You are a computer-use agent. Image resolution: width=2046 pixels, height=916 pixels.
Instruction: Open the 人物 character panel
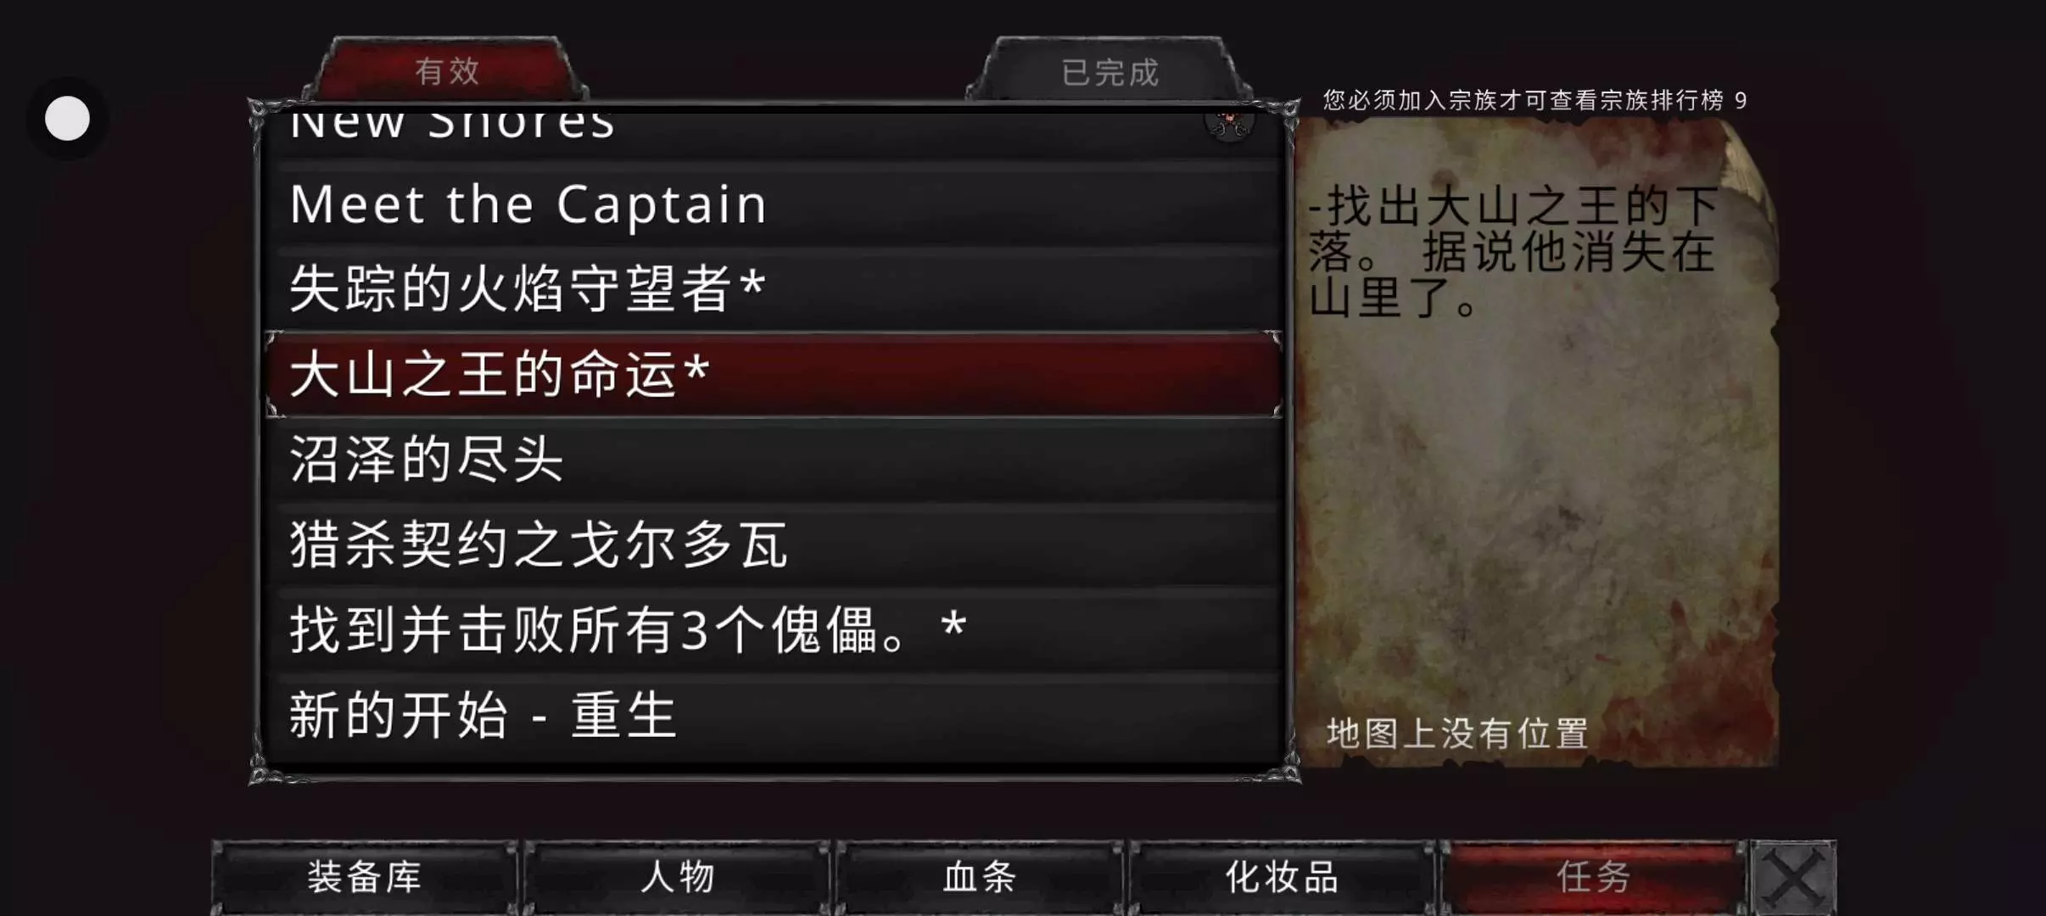point(677,877)
